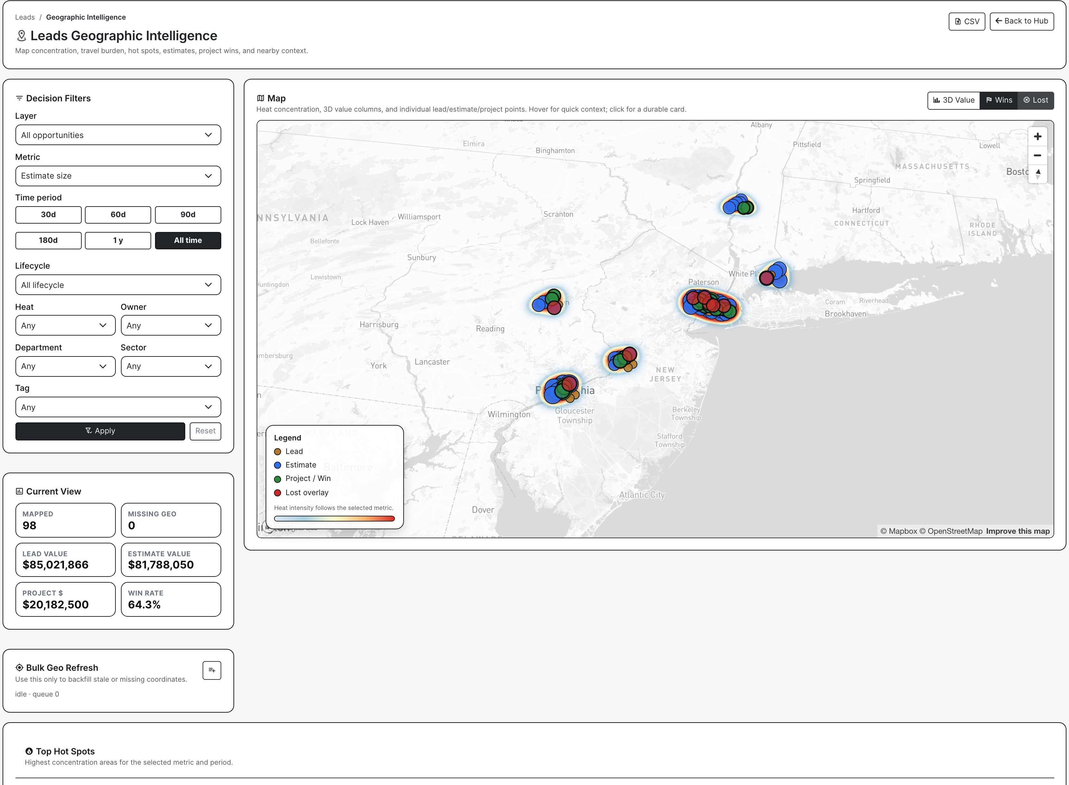This screenshot has height=785, width=1069.
Task: Open the OpenStreetMap attribution link
Action: [x=951, y=531]
